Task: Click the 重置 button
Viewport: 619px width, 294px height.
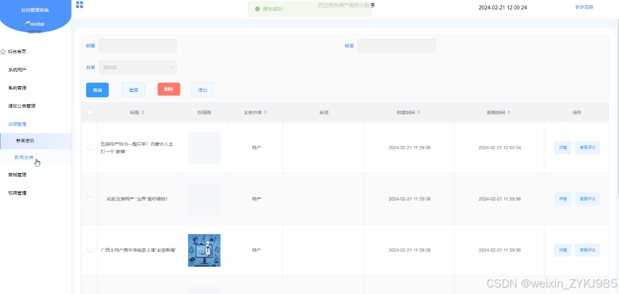Action: 134,90
